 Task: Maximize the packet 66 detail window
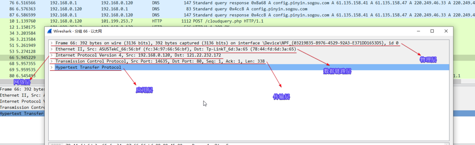[432, 31]
